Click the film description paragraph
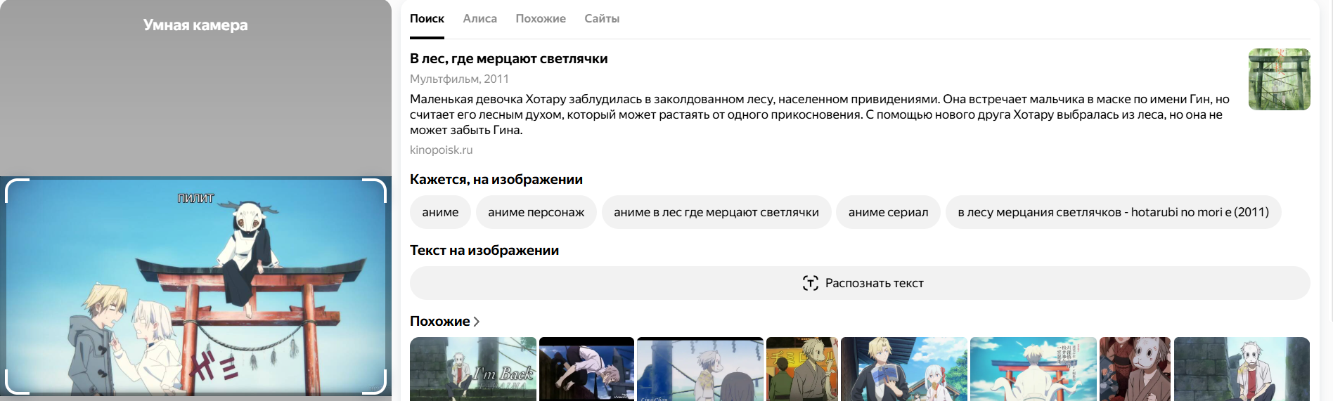 point(820,114)
